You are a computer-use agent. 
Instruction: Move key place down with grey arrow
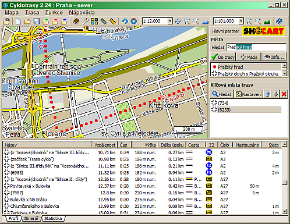click(x=276, y=94)
